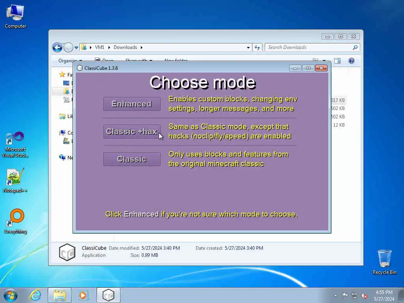Image resolution: width=404 pixels, height=303 pixels.
Task: Open address bar history dropdown
Action: click(x=248, y=47)
